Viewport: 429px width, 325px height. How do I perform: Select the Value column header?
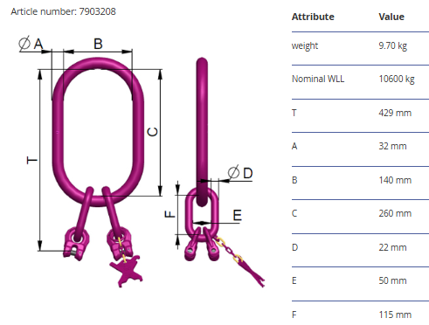(x=391, y=17)
